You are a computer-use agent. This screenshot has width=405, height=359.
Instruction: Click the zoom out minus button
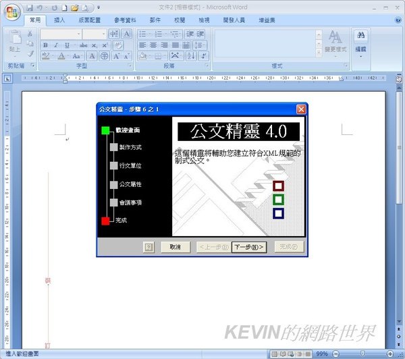[335, 354]
